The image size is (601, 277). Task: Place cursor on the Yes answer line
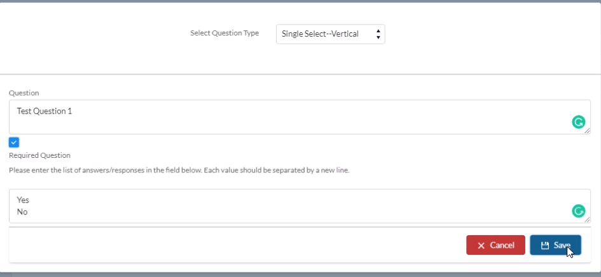point(23,200)
